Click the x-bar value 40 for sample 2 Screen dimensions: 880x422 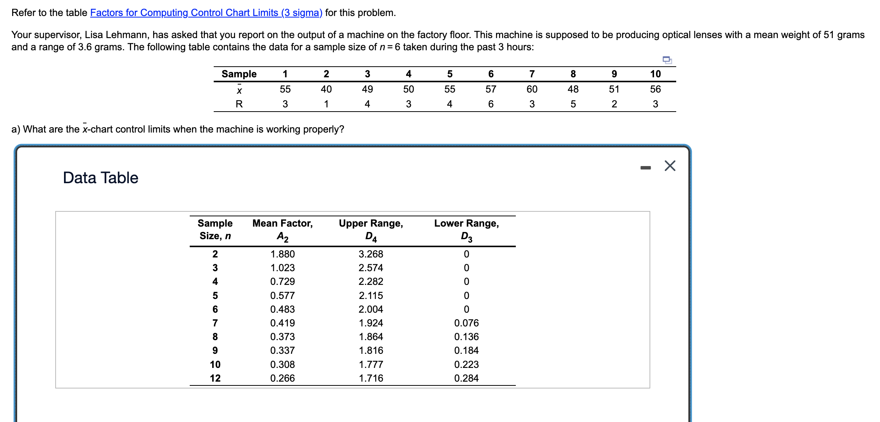[x=326, y=89]
